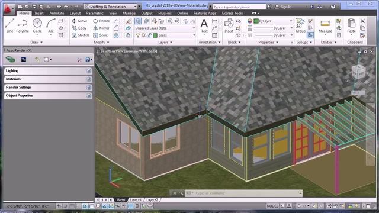Viewport: 379px width, 213px height.
Task: Select the Circle tool
Action: [37, 25]
